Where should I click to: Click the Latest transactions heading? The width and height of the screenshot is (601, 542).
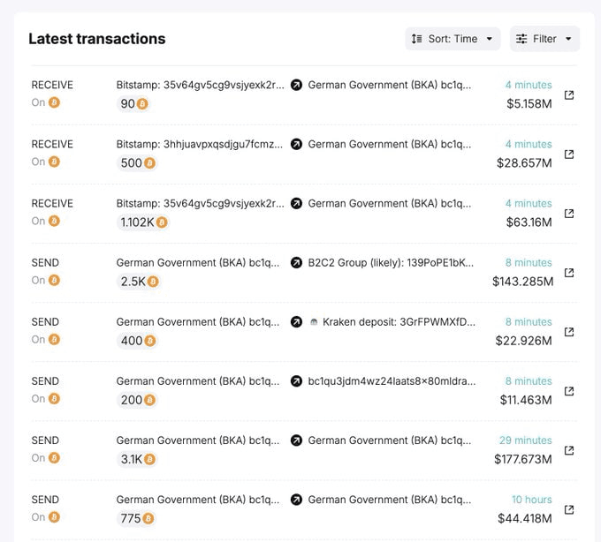(x=97, y=39)
